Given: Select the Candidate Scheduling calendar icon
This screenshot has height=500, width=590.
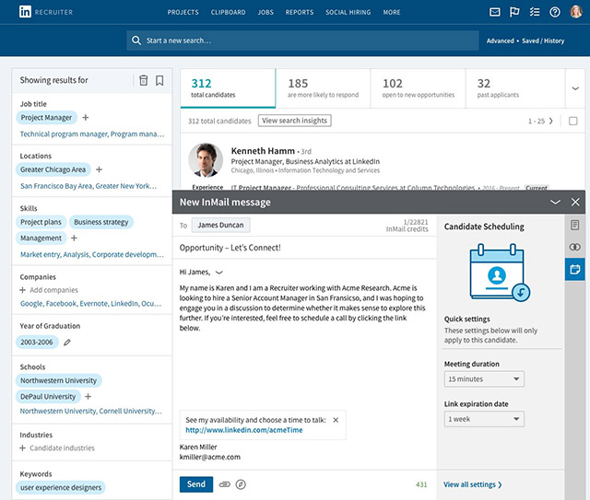Looking at the screenshot, I should 574,269.
